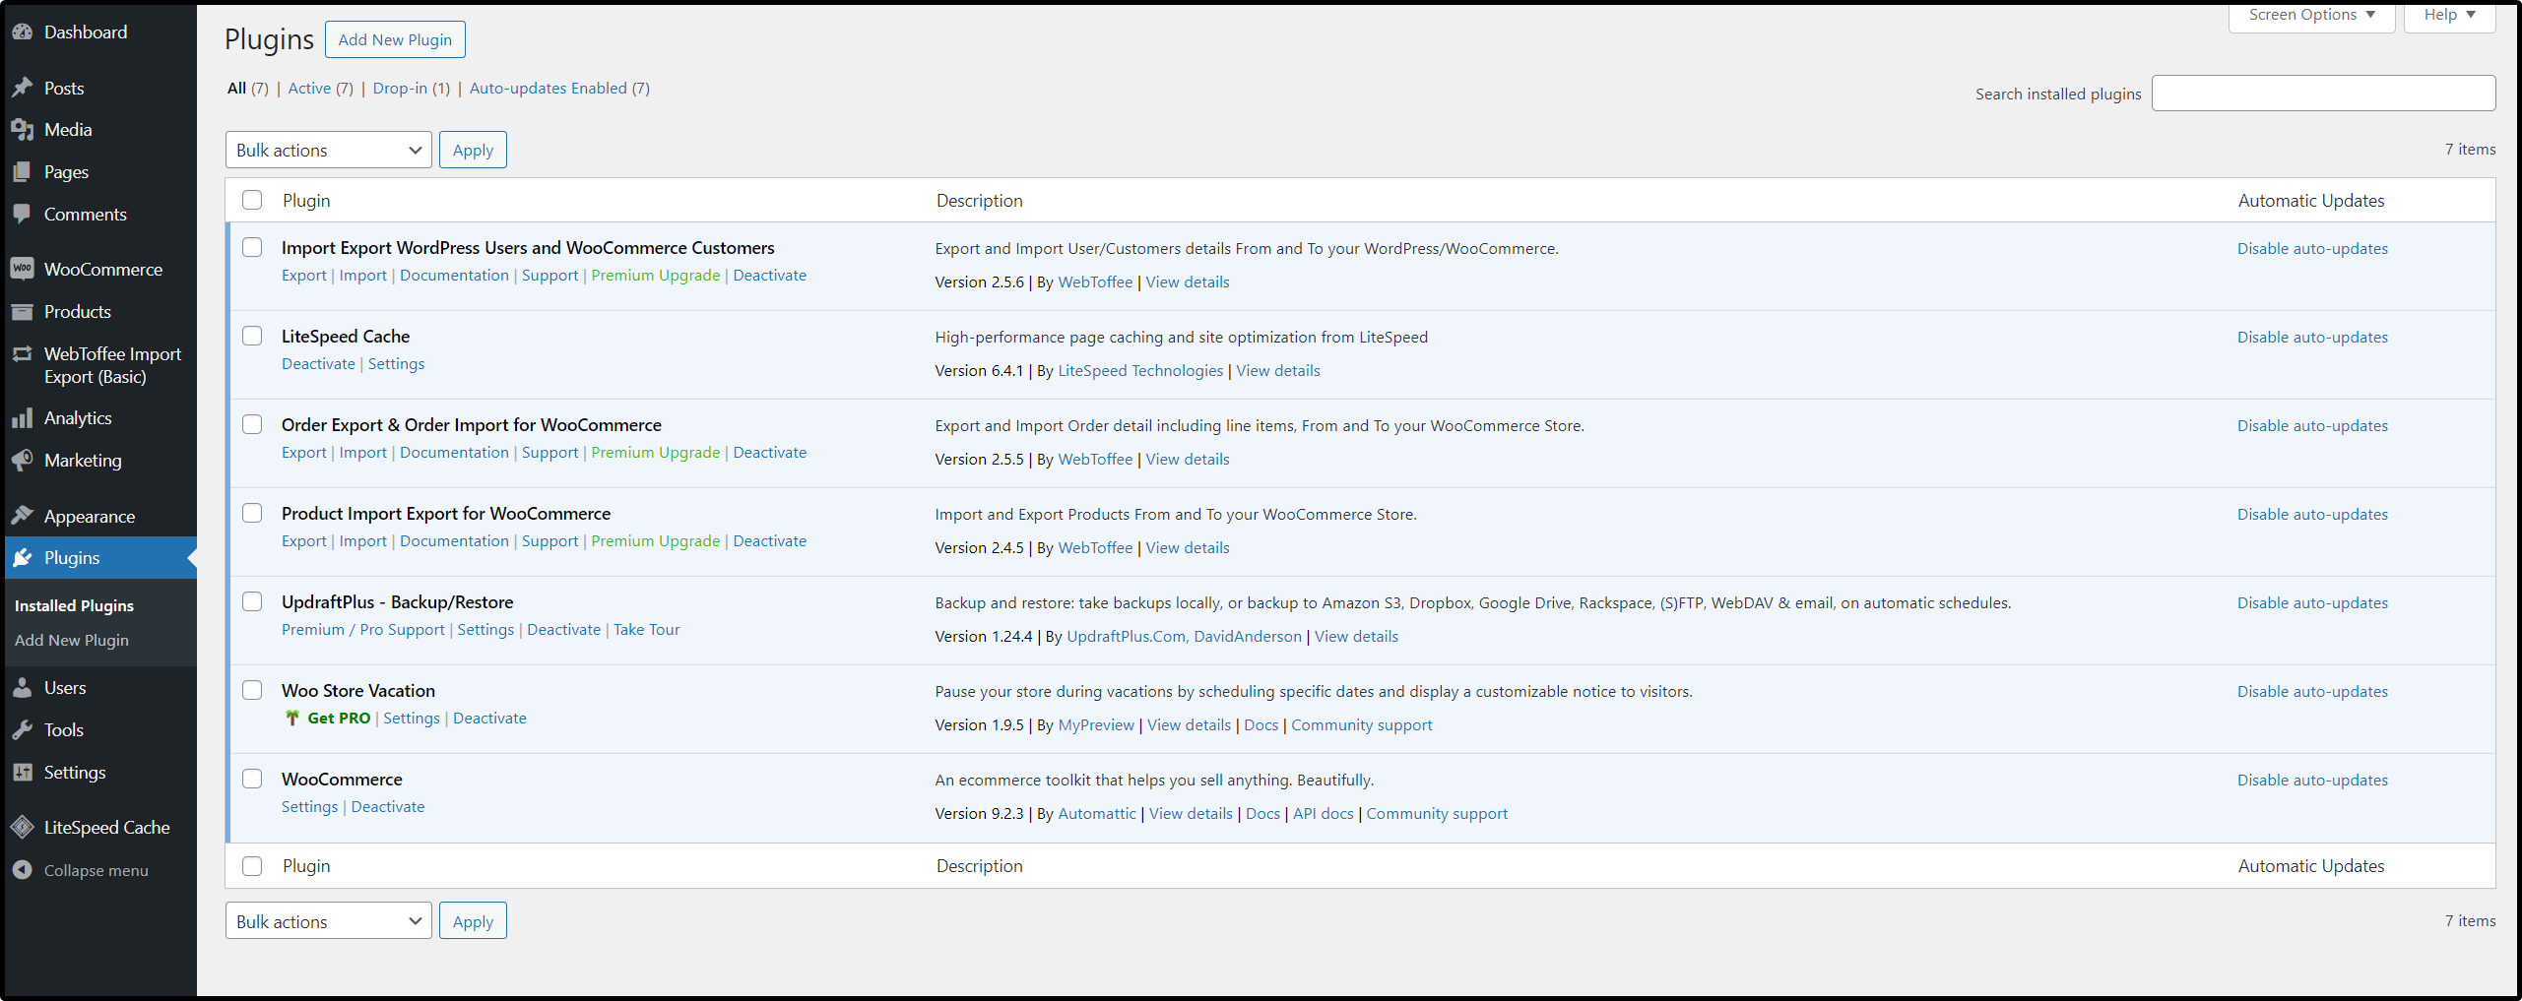Click Export link under Order Export plugin
This screenshot has height=1001, width=2522.
pyautogui.click(x=303, y=453)
